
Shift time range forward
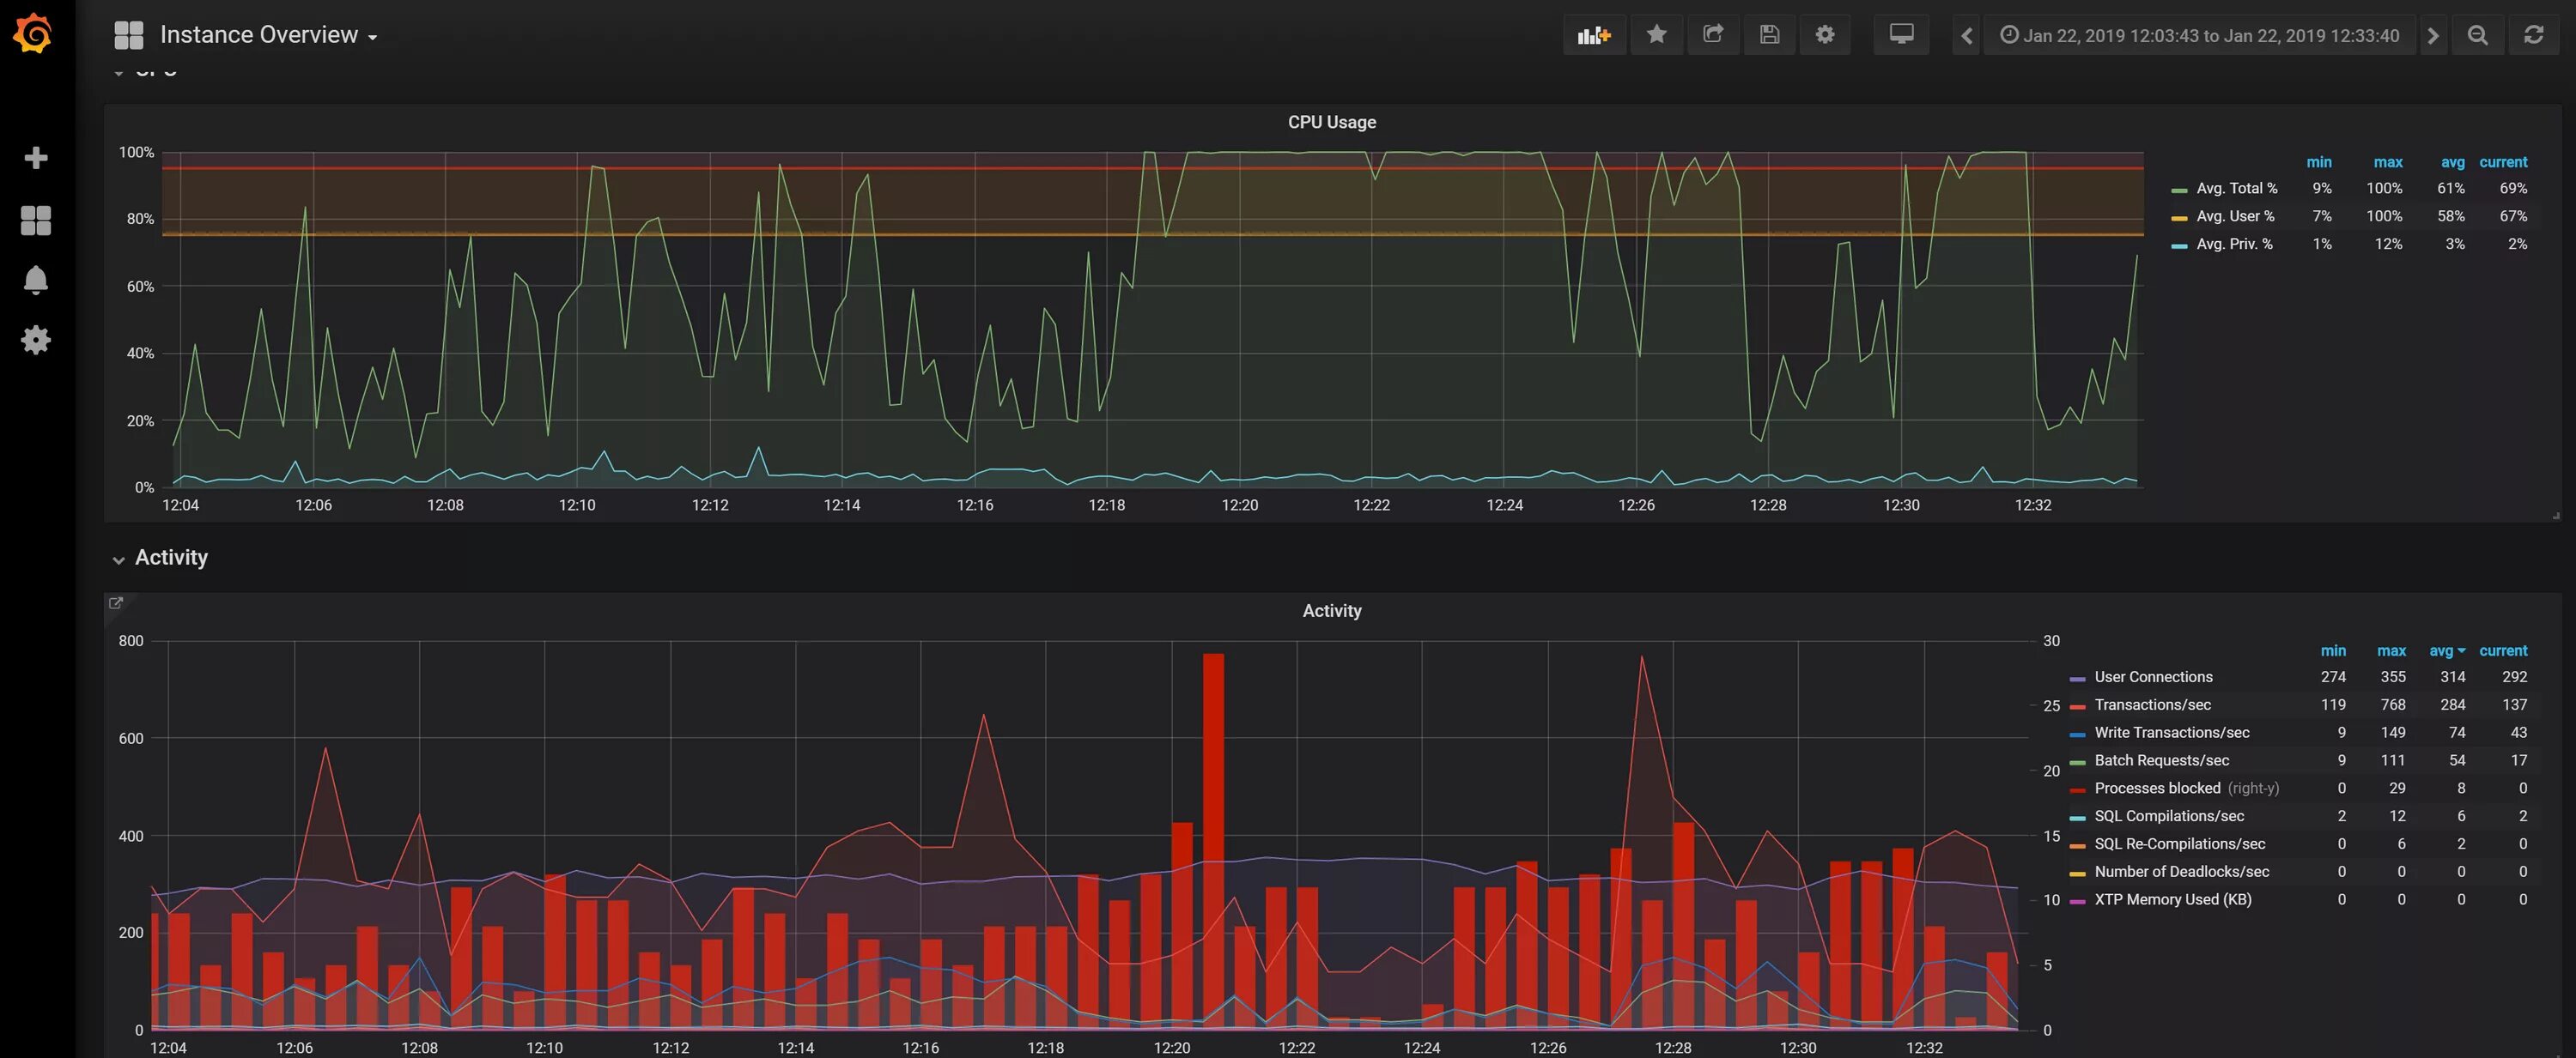click(x=2433, y=36)
